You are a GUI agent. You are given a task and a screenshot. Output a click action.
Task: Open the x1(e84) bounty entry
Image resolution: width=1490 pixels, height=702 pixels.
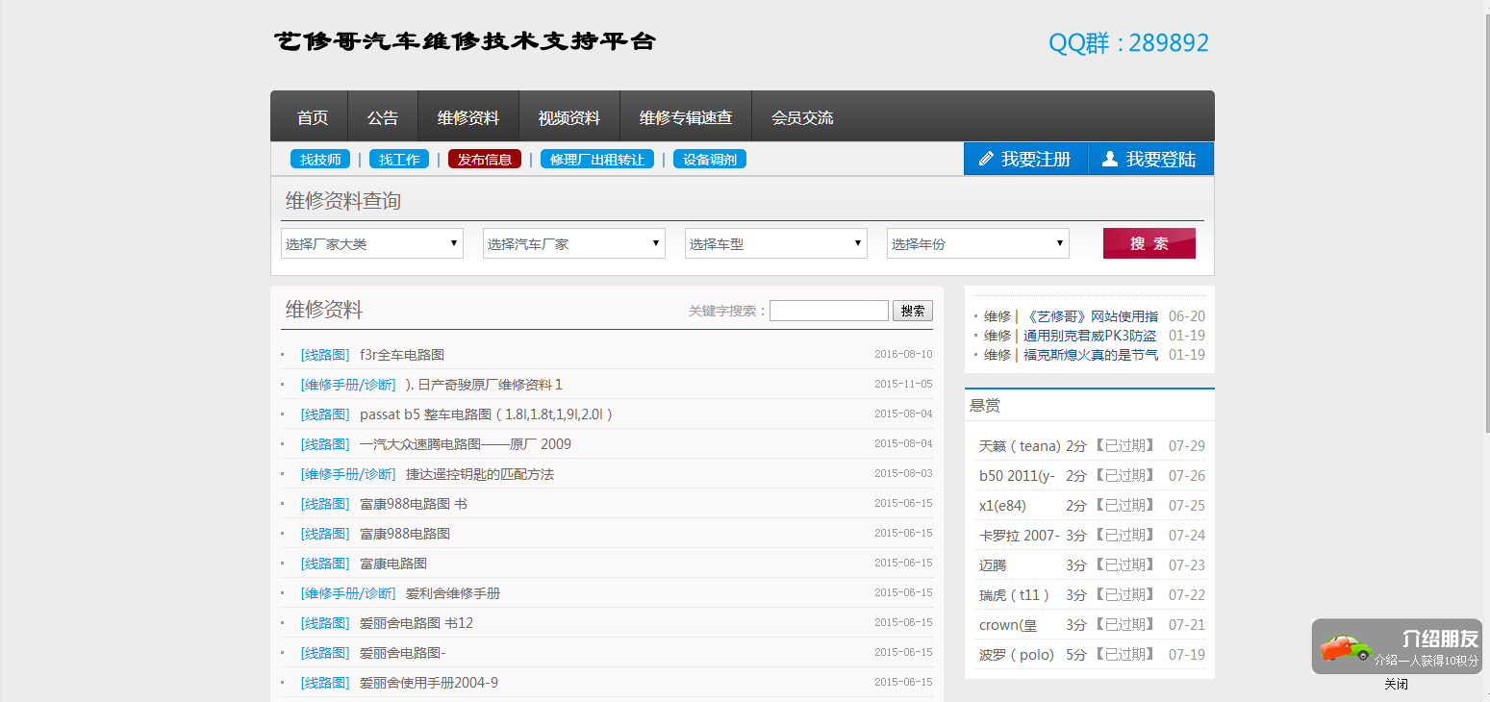[x=1002, y=506]
